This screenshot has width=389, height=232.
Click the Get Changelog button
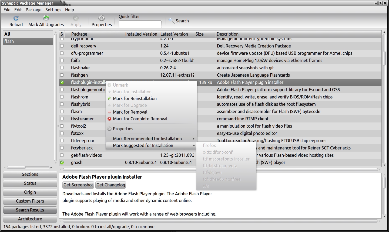tap(111, 185)
